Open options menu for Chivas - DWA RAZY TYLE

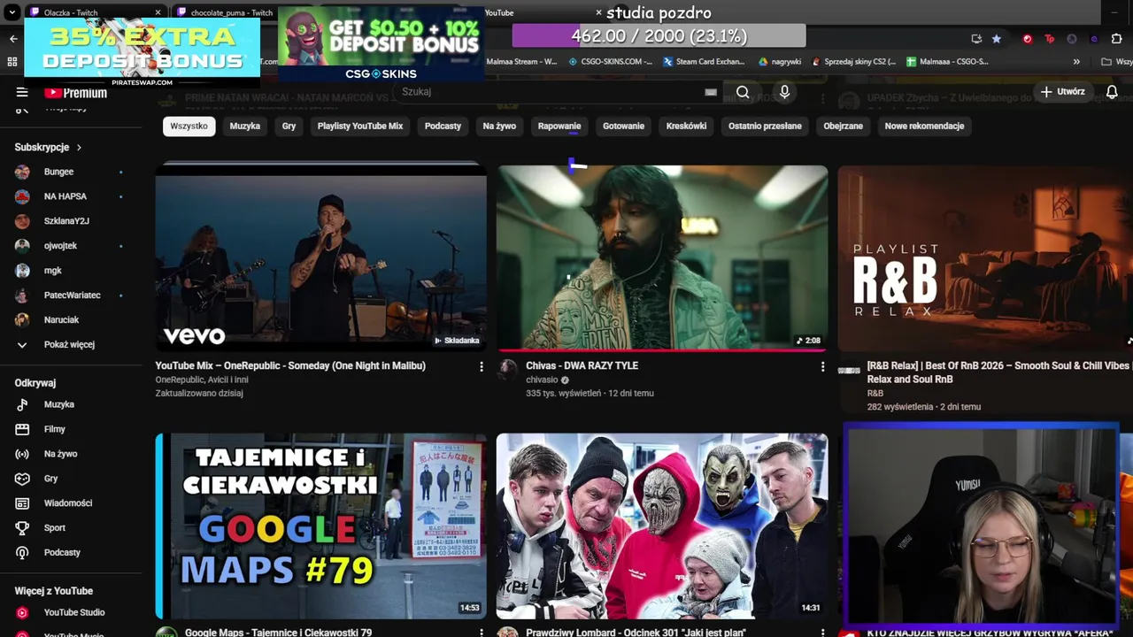click(x=822, y=366)
